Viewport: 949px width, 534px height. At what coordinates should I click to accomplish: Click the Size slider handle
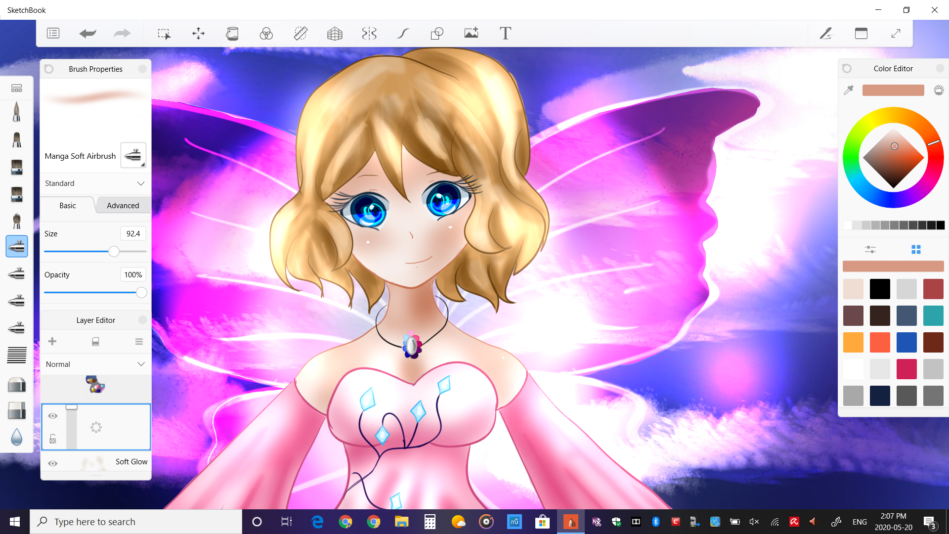point(114,251)
